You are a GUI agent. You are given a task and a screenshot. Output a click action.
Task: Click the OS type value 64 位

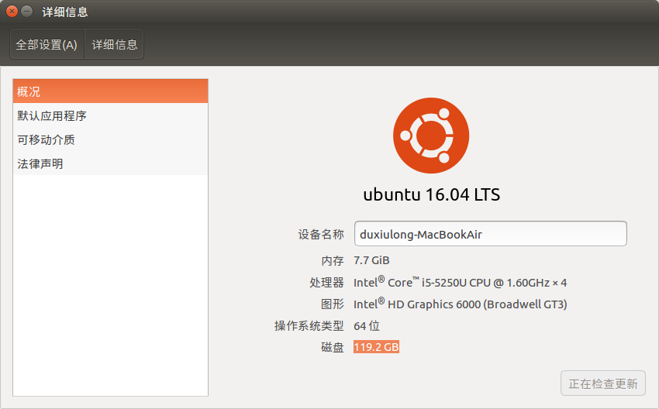coord(367,325)
